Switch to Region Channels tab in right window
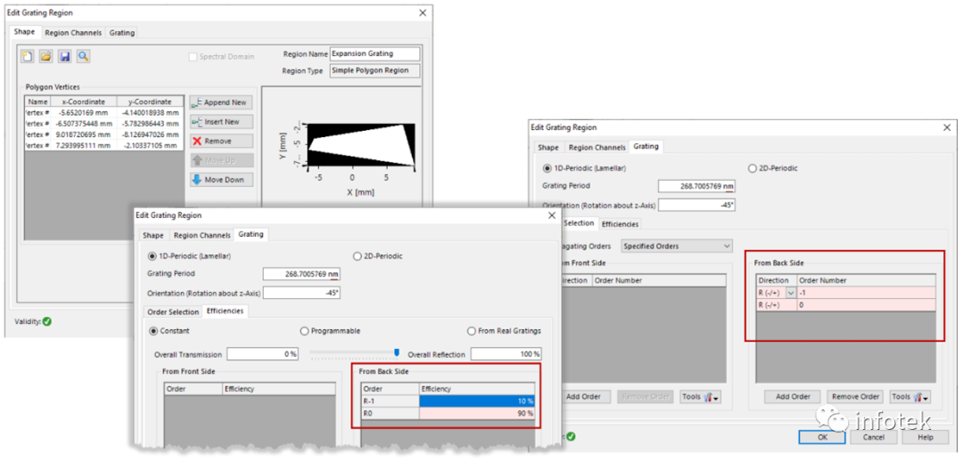Screen dimensions: 963x461 point(597,148)
